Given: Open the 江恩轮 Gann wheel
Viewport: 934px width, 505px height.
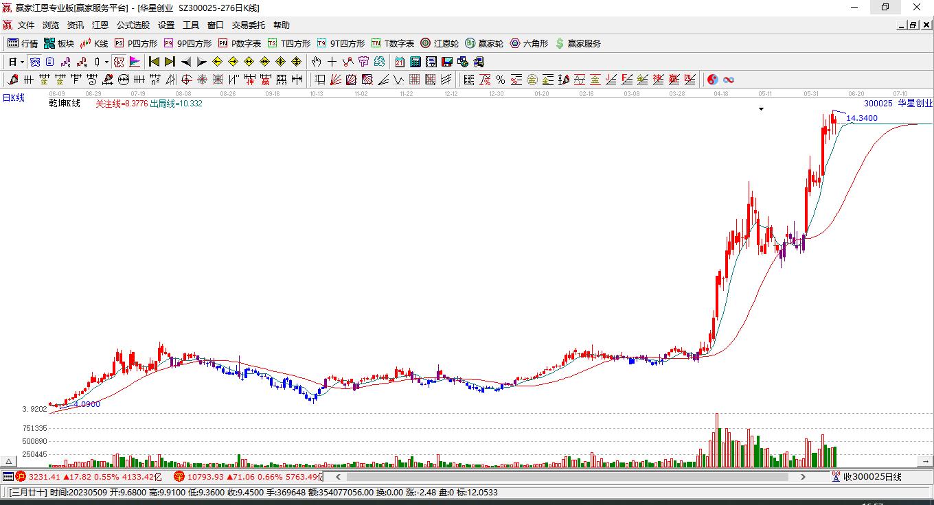Looking at the screenshot, I should click(x=440, y=43).
